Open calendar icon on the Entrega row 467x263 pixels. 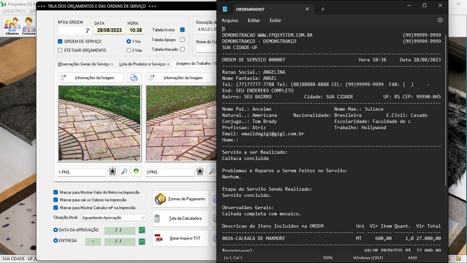click(142, 240)
